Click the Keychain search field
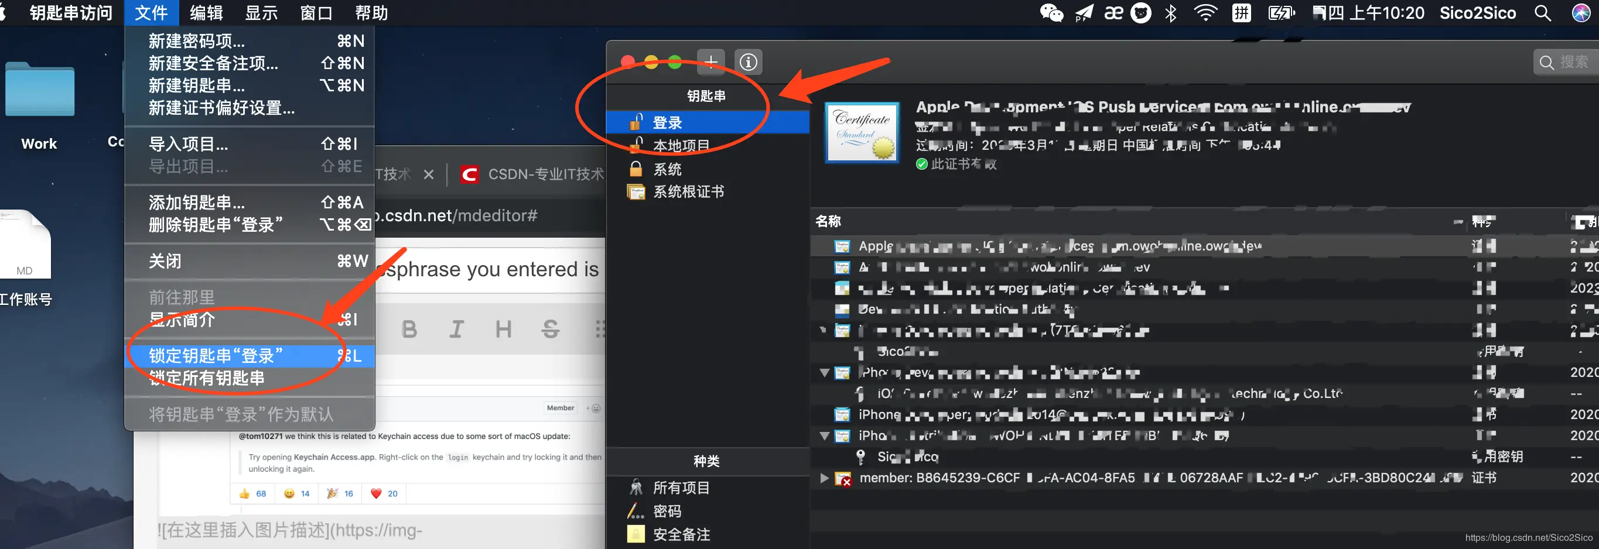 1566,62
